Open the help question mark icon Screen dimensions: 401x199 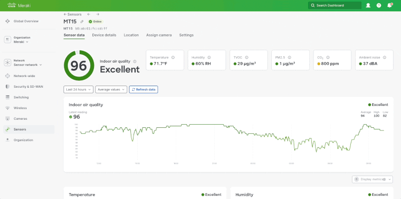point(379,5)
